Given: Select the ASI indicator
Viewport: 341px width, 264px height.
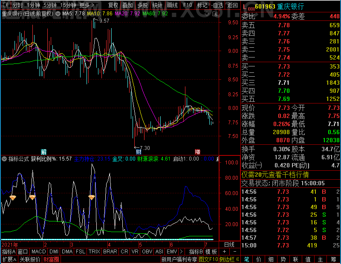Looking at the screenshot, I should coord(159,252).
